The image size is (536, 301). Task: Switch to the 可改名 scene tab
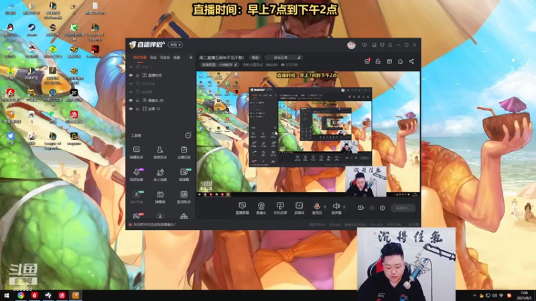(x=165, y=58)
